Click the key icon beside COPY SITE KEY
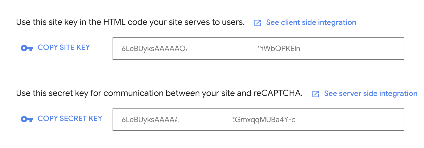This screenshot has height=148, width=424. 27,48
